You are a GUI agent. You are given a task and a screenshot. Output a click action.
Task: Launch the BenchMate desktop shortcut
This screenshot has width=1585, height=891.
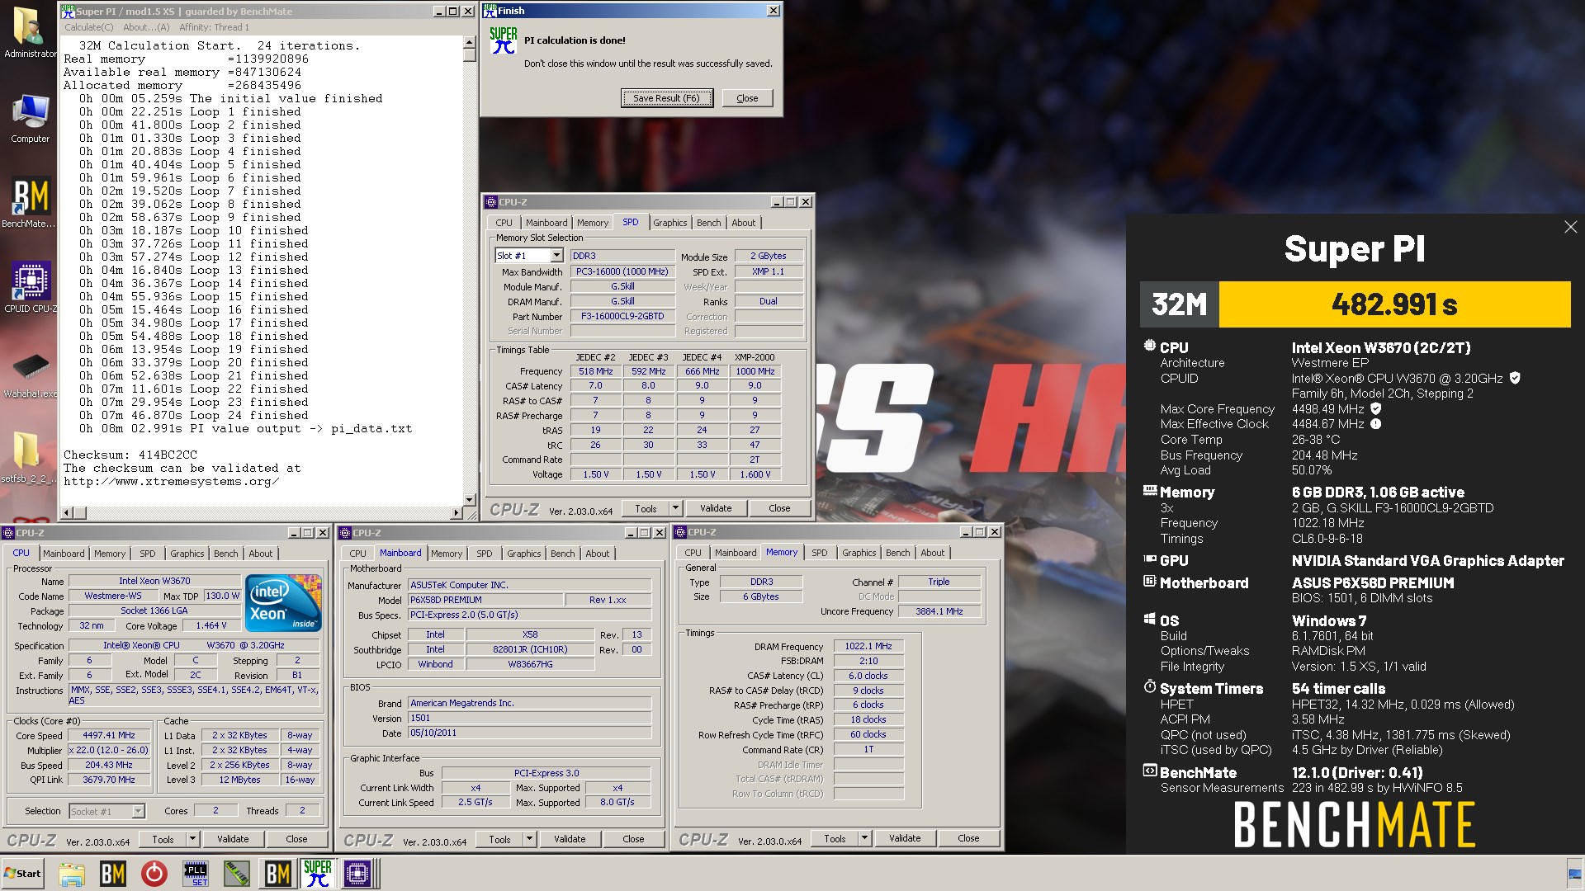pyautogui.click(x=30, y=204)
